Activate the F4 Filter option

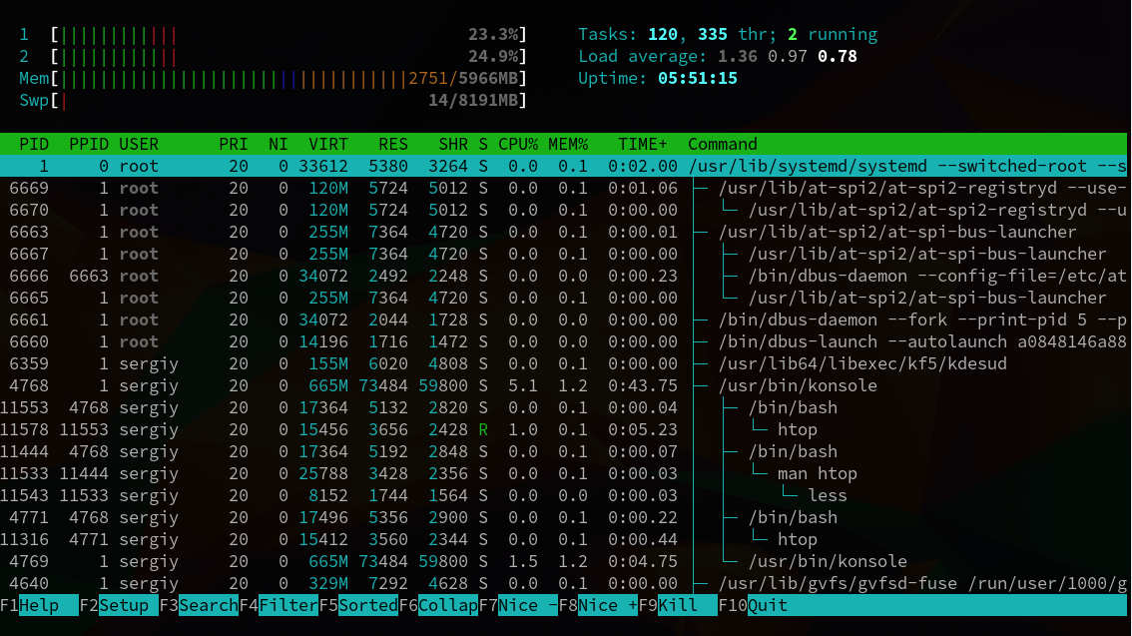[x=279, y=605]
